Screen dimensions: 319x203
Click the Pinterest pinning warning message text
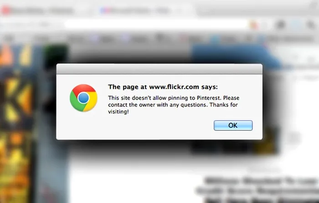tap(174, 105)
